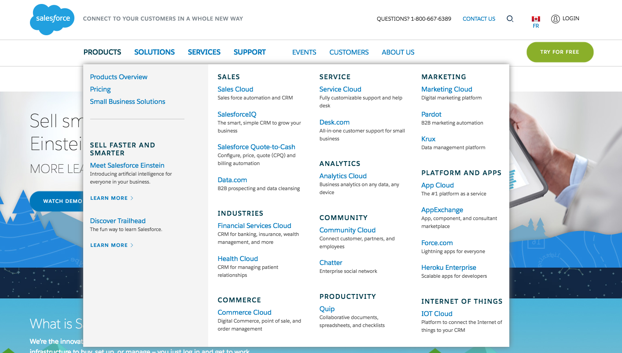This screenshot has width=622, height=353.
Task: Open the About Us menu
Action: (x=397, y=52)
